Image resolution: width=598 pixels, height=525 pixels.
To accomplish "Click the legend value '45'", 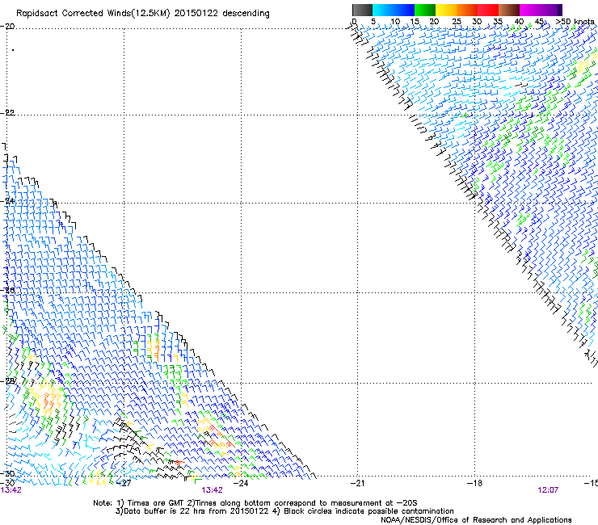I will [x=539, y=22].
